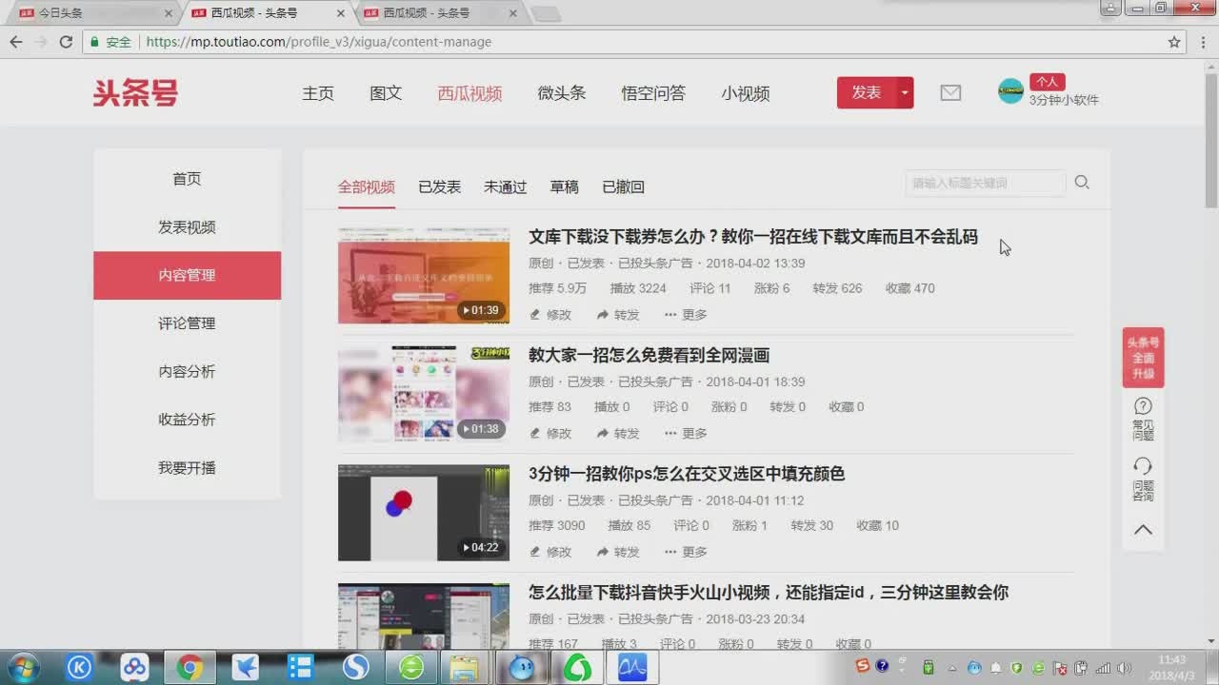The width and height of the screenshot is (1219, 685).
Task: Click the volume speaker tray icon
Action: point(1125,668)
